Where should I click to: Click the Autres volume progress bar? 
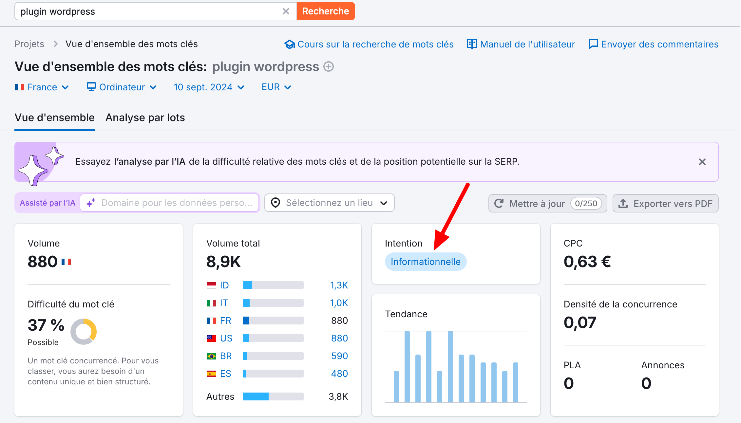[273, 396]
